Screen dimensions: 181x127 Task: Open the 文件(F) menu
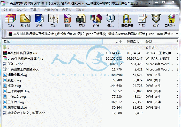(x=7, y=10)
